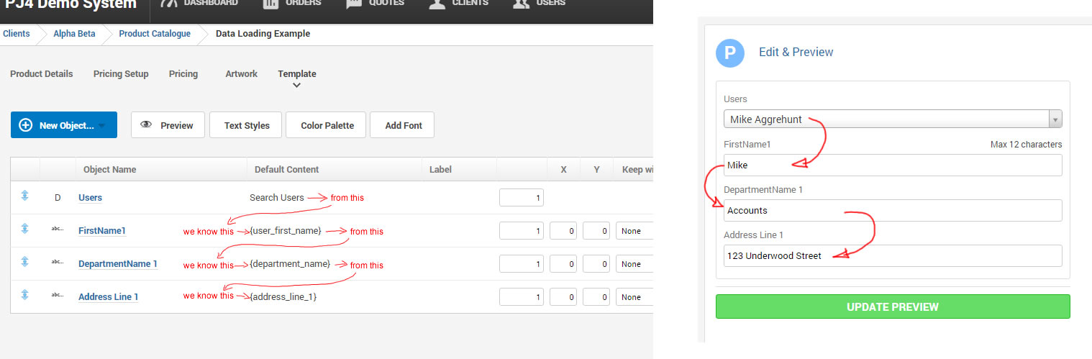Click the D type icon in Users row

pos(58,197)
